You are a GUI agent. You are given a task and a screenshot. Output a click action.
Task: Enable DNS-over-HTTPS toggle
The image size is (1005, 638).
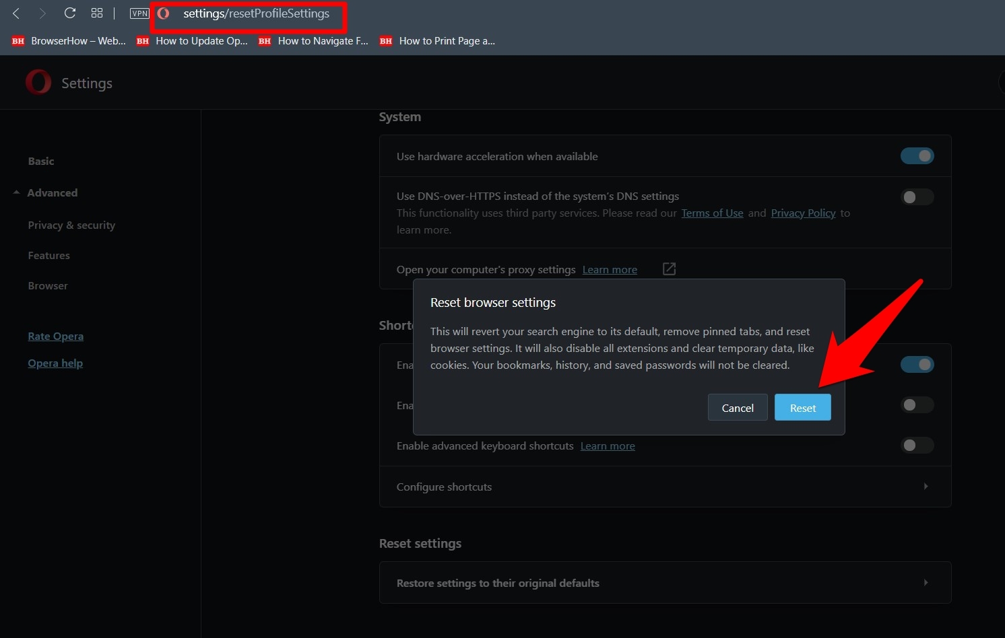[917, 197]
